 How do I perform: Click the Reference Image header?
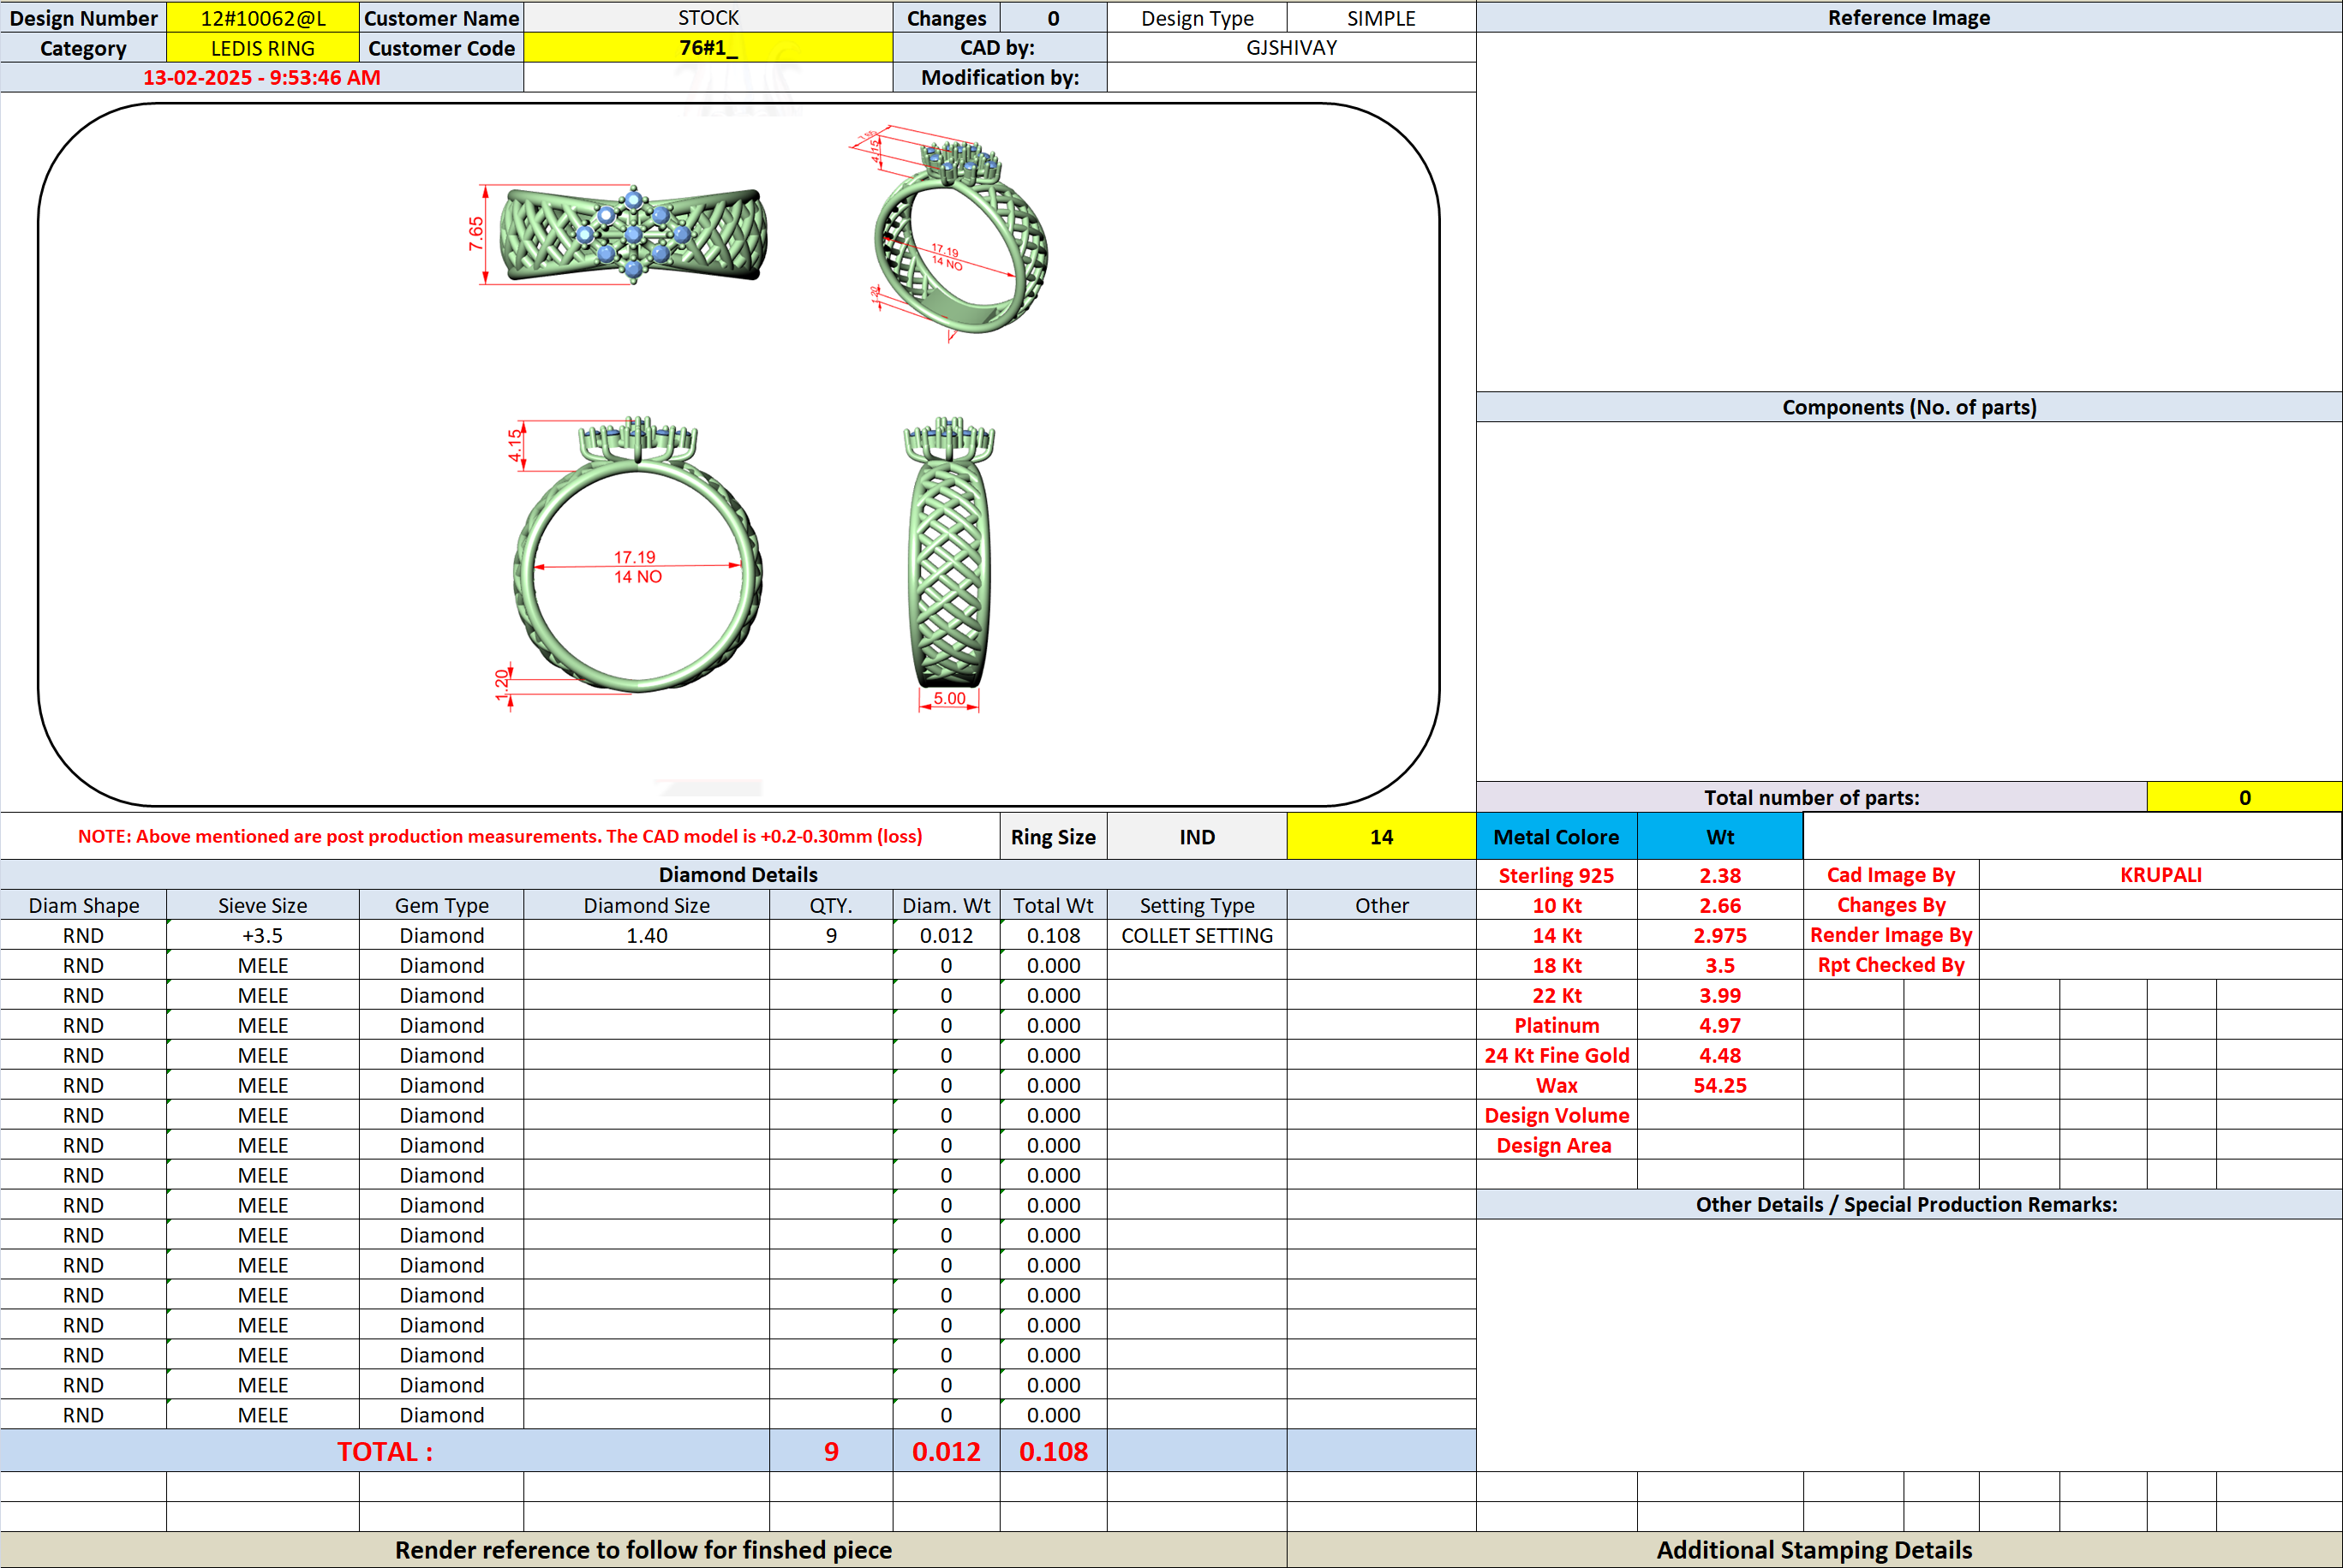pyautogui.click(x=1909, y=18)
